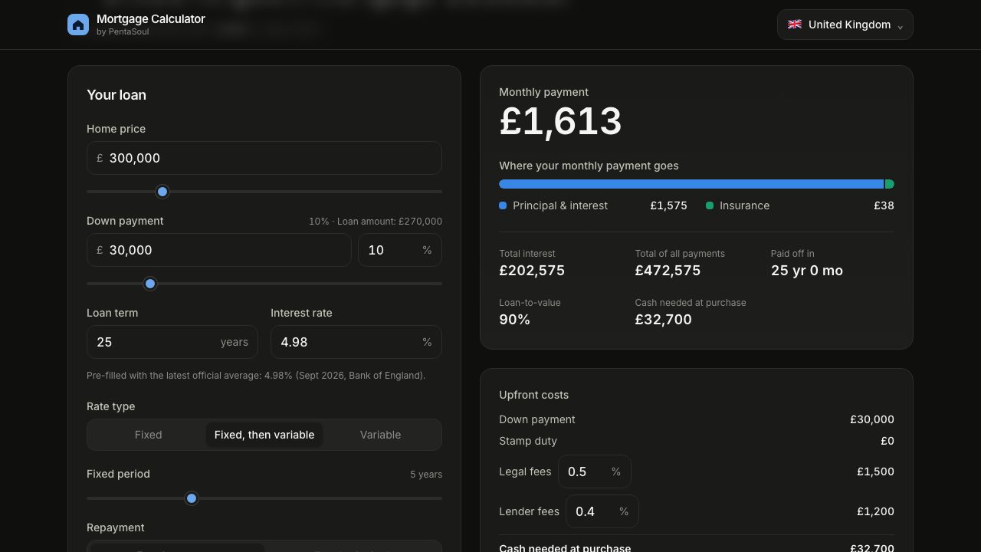Click the Down payment percent field
This screenshot has width=981, height=552.
coord(400,250)
